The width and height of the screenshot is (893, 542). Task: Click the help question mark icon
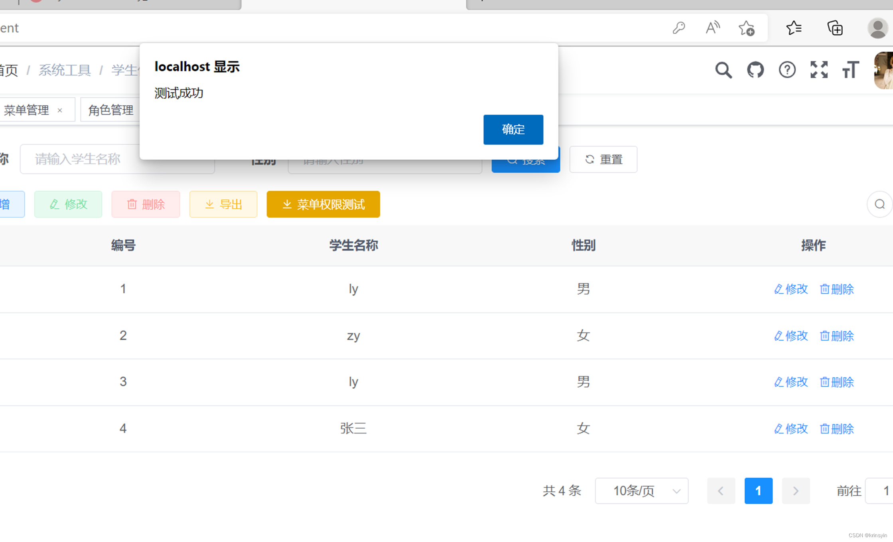[x=787, y=70]
